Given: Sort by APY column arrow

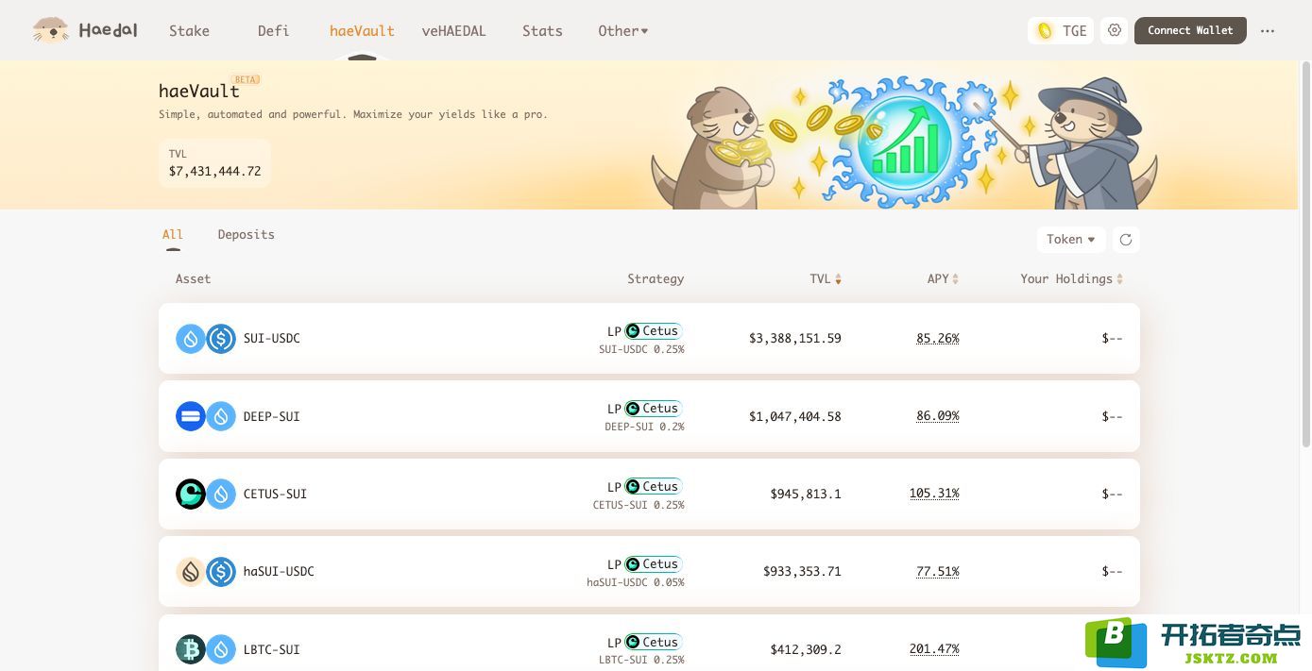Looking at the screenshot, I should [x=955, y=279].
